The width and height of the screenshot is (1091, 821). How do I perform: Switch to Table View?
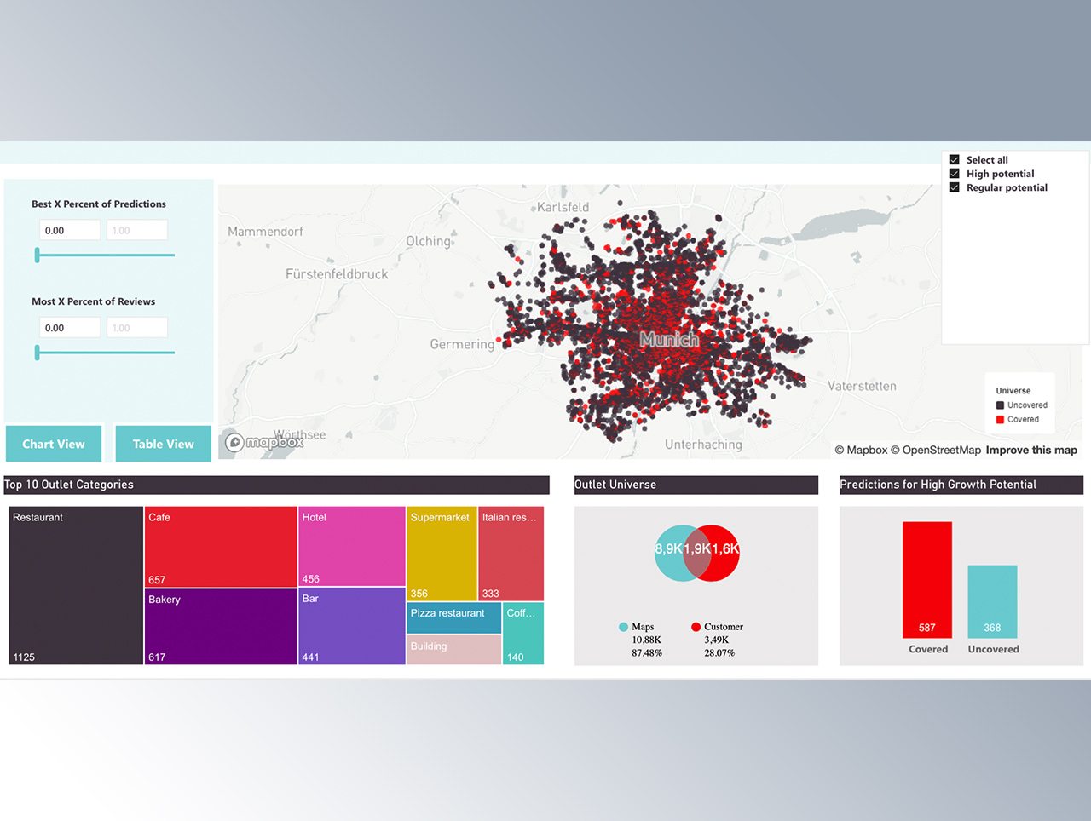click(x=162, y=444)
